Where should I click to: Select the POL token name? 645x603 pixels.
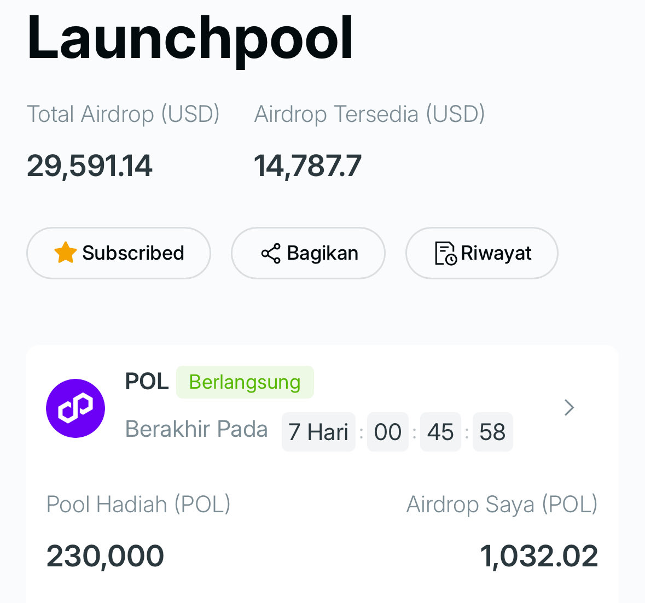coord(147,382)
